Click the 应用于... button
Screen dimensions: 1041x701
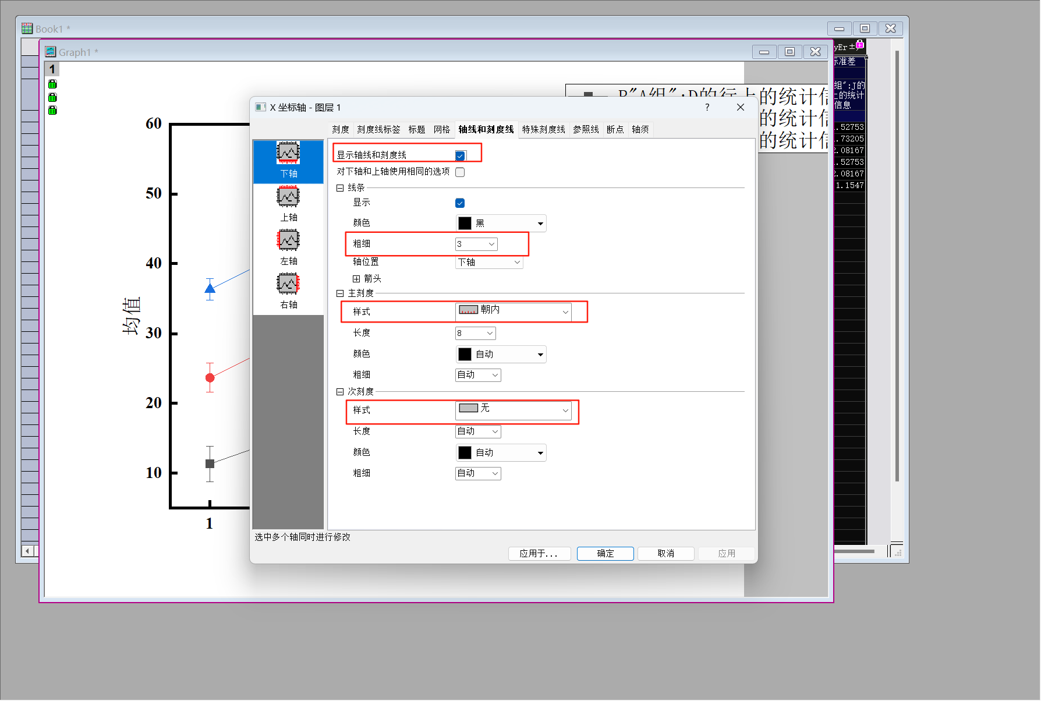pos(539,553)
